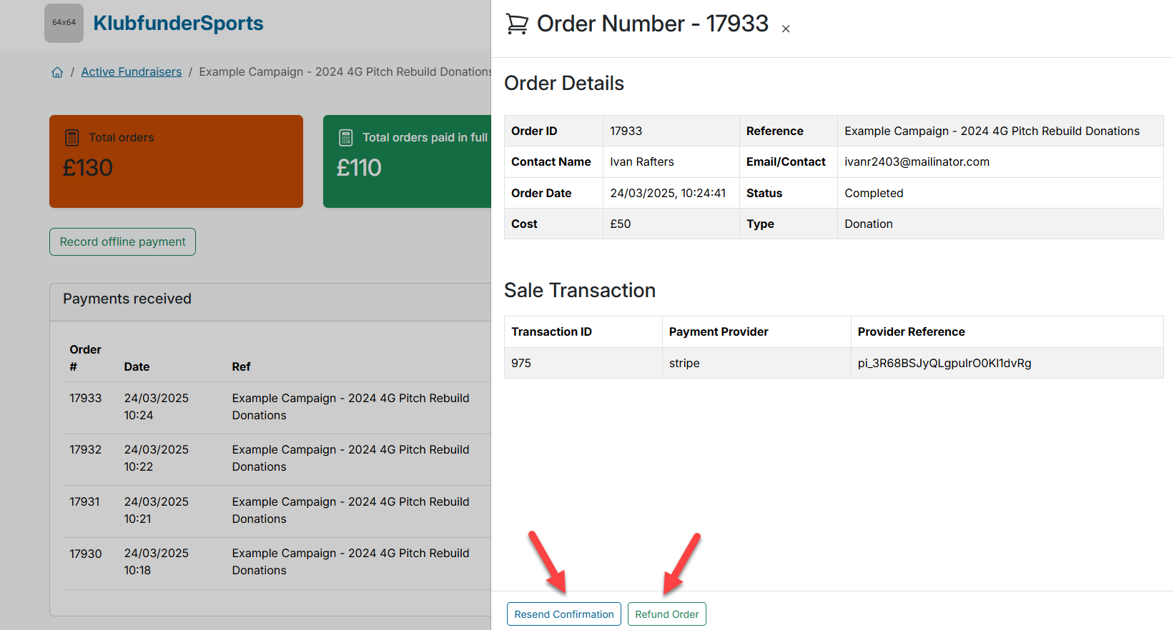Click the Payments received heading
The image size is (1174, 630).
[127, 299]
